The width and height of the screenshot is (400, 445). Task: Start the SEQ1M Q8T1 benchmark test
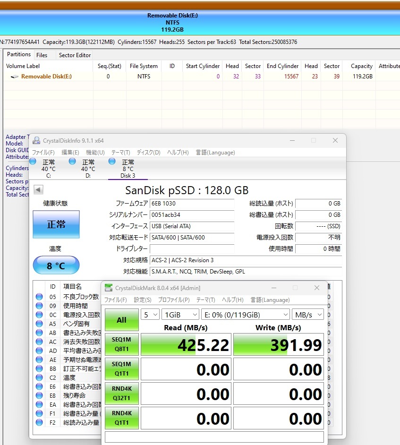(121, 344)
